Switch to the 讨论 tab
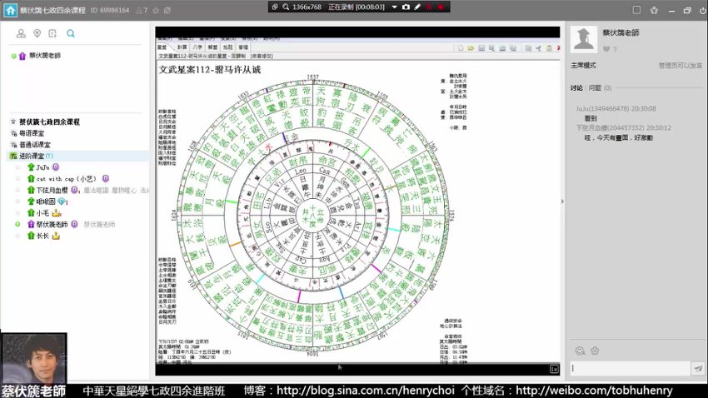708x398 pixels. pyautogui.click(x=576, y=88)
